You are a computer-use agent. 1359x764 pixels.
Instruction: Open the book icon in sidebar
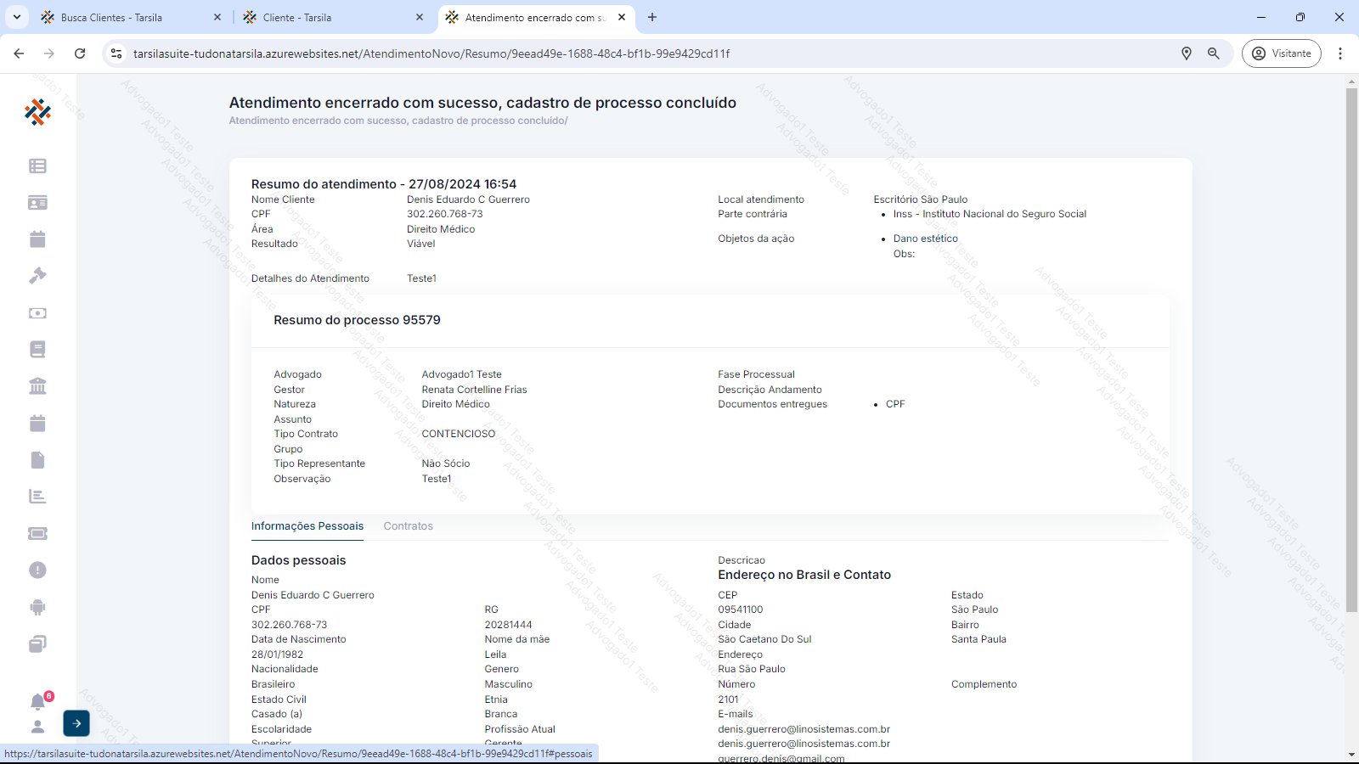click(37, 350)
